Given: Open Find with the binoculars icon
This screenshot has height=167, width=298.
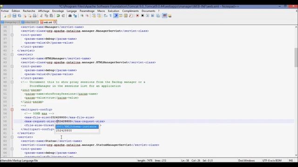Looking at the screenshot, I should click(x=70, y=16).
